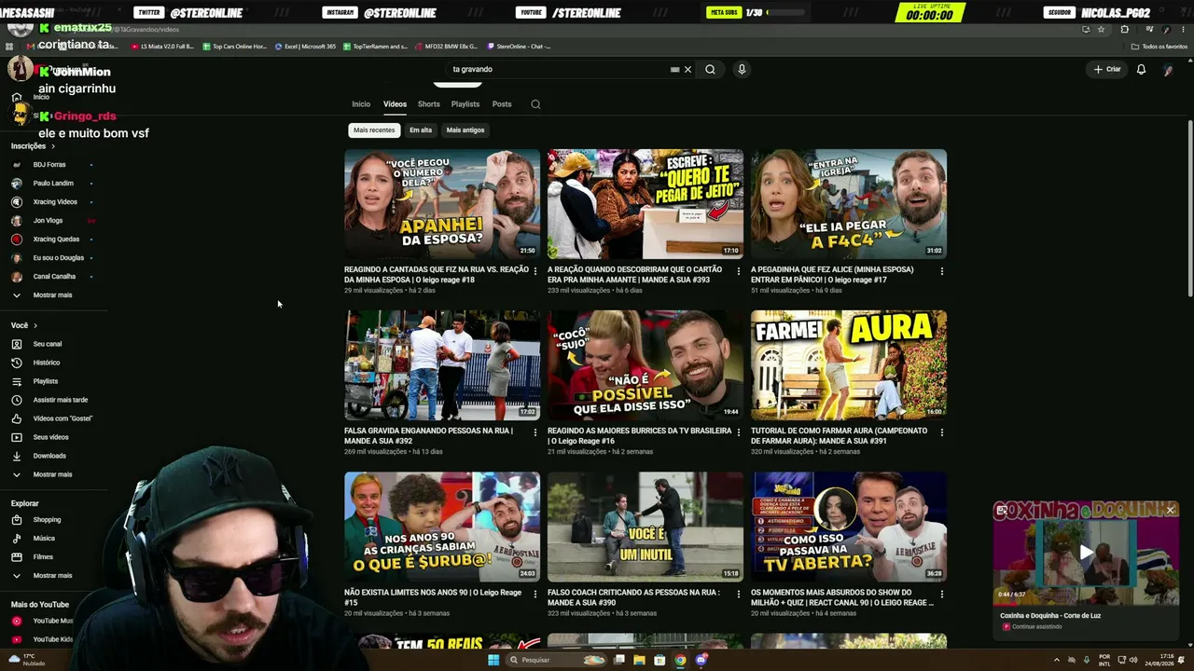Click the 'ta gravando' search field

point(556,69)
